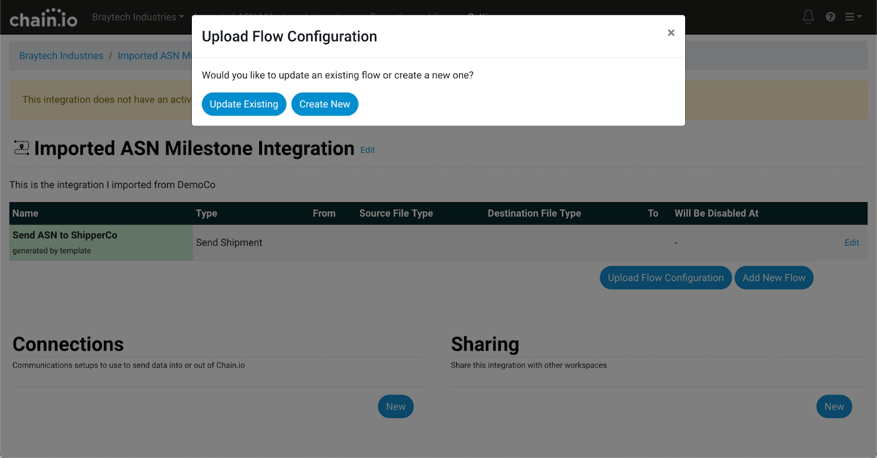The image size is (877, 458).
Task: Click the Connections section heading
Action: (68, 344)
